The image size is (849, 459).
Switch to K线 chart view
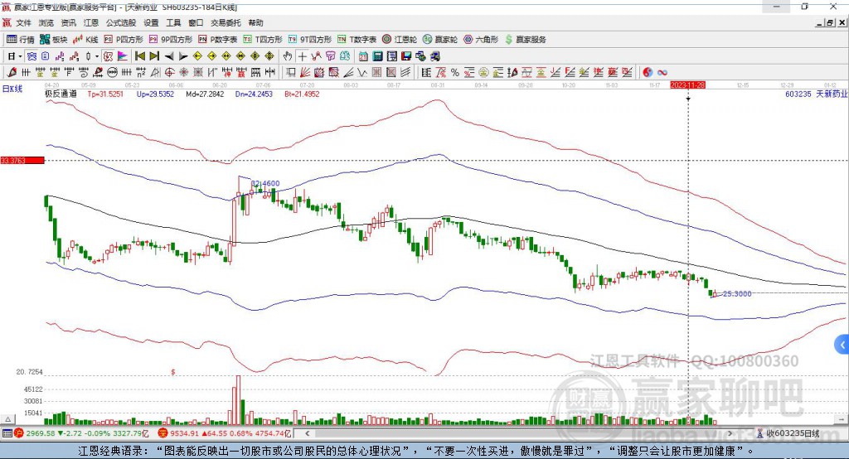click(85, 40)
